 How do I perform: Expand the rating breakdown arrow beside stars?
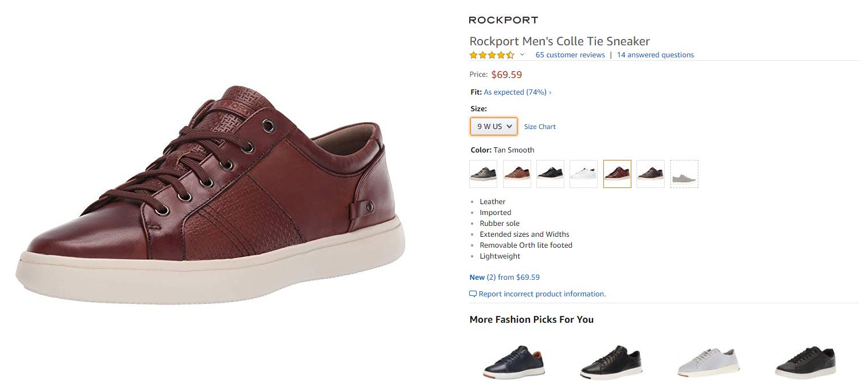pos(522,55)
